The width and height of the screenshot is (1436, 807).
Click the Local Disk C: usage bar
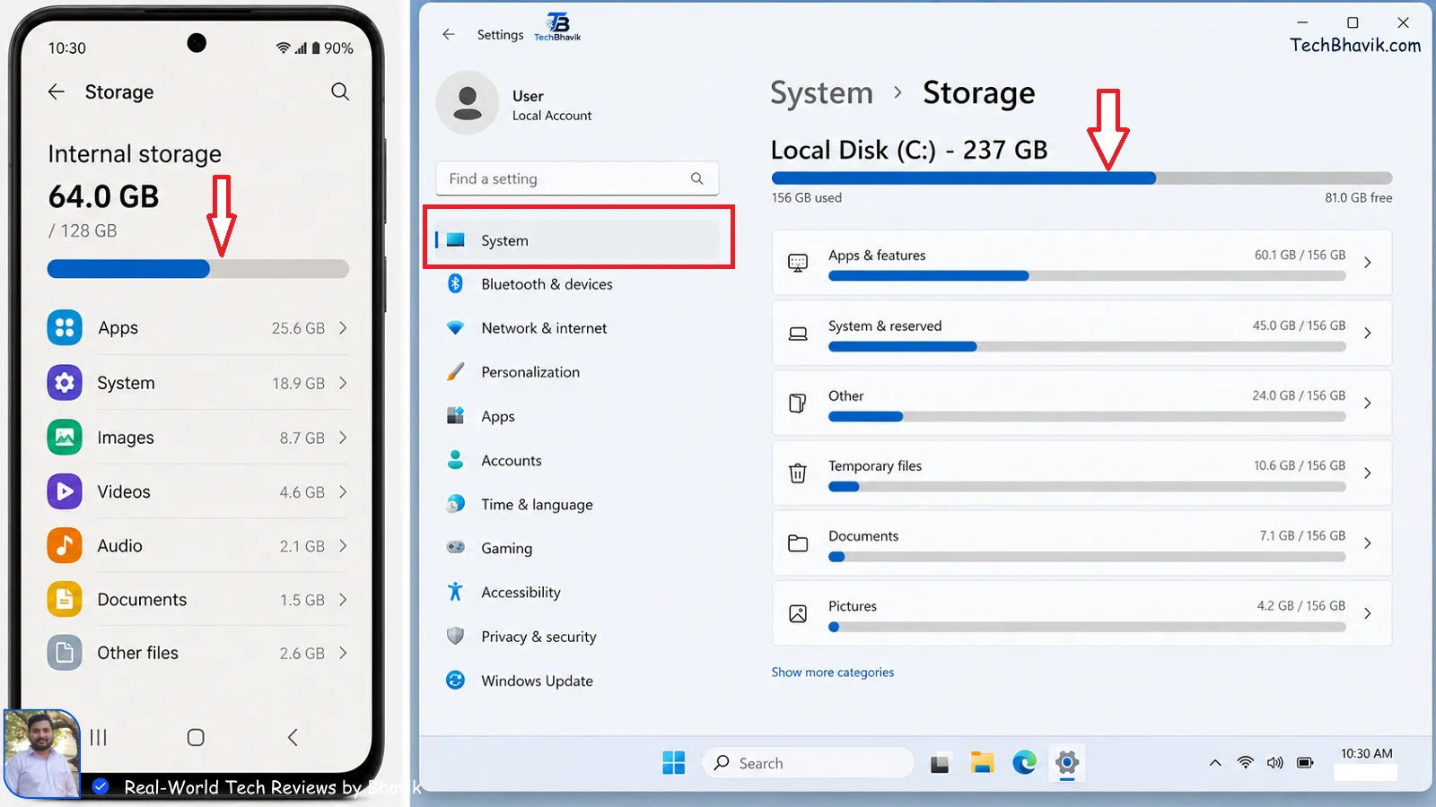click(1081, 178)
